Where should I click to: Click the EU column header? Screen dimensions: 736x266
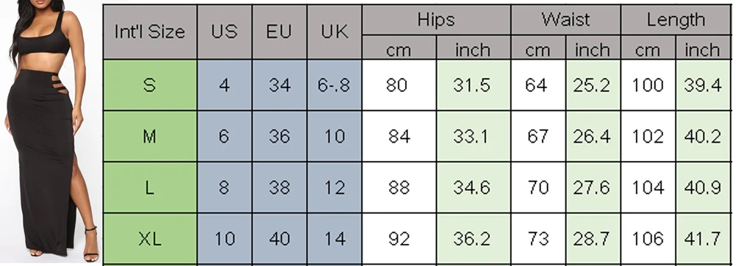tap(279, 32)
